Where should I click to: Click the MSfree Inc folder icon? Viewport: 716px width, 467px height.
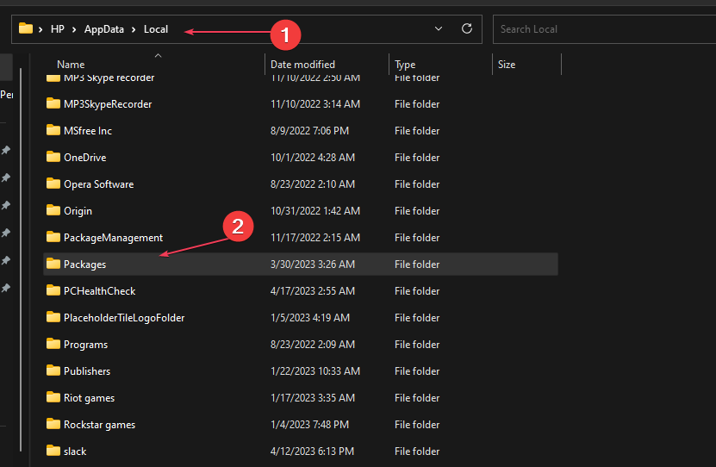pyautogui.click(x=53, y=130)
